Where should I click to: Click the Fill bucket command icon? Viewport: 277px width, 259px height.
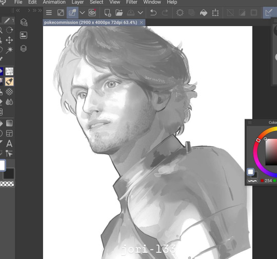(204, 13)
